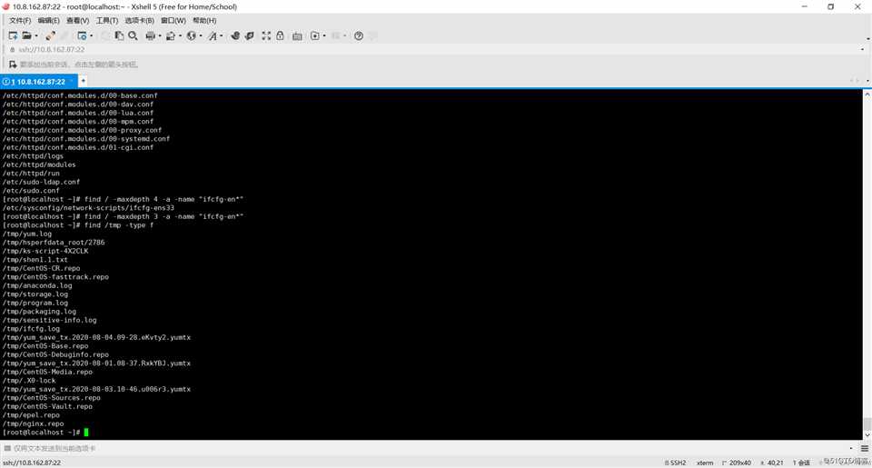Expand the print dropdown arrow
This screenshot has width=872, height=468.
[160, 35]
